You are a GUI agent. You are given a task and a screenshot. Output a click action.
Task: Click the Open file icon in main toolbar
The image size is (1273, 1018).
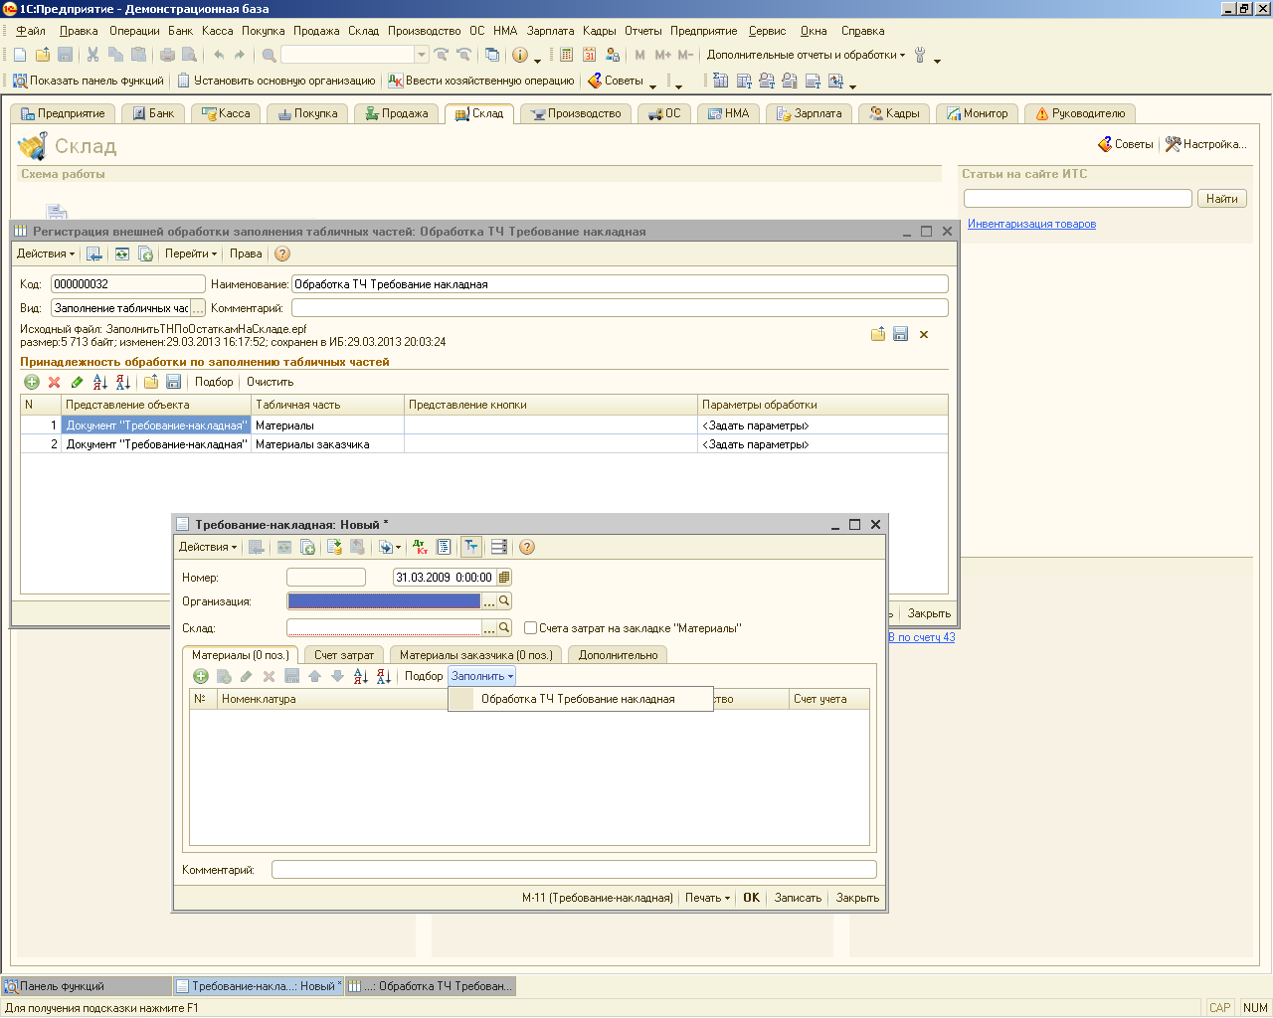pos(42,55)
